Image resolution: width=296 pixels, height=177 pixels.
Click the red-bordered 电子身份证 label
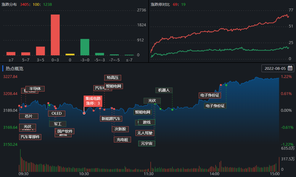(x=209, y=96)
